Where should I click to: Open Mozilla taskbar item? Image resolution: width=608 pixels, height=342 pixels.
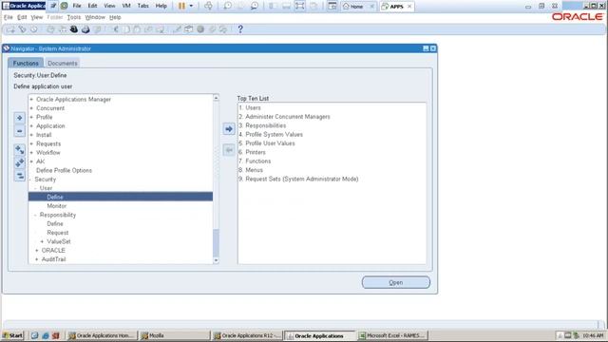point(175,335)
